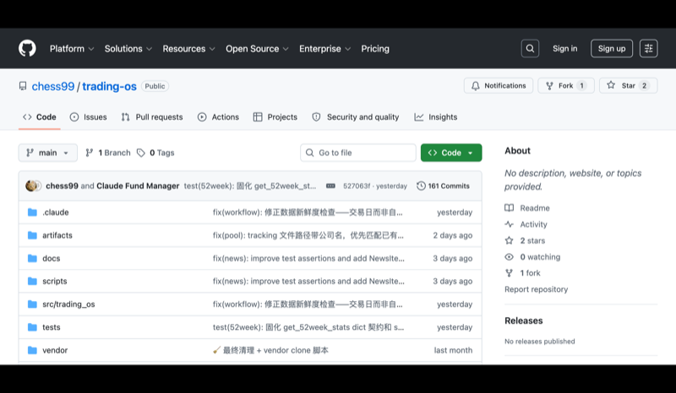The image size is (676, 393).
Task: Click the Star count badge 2
Action: pos(644,86)
